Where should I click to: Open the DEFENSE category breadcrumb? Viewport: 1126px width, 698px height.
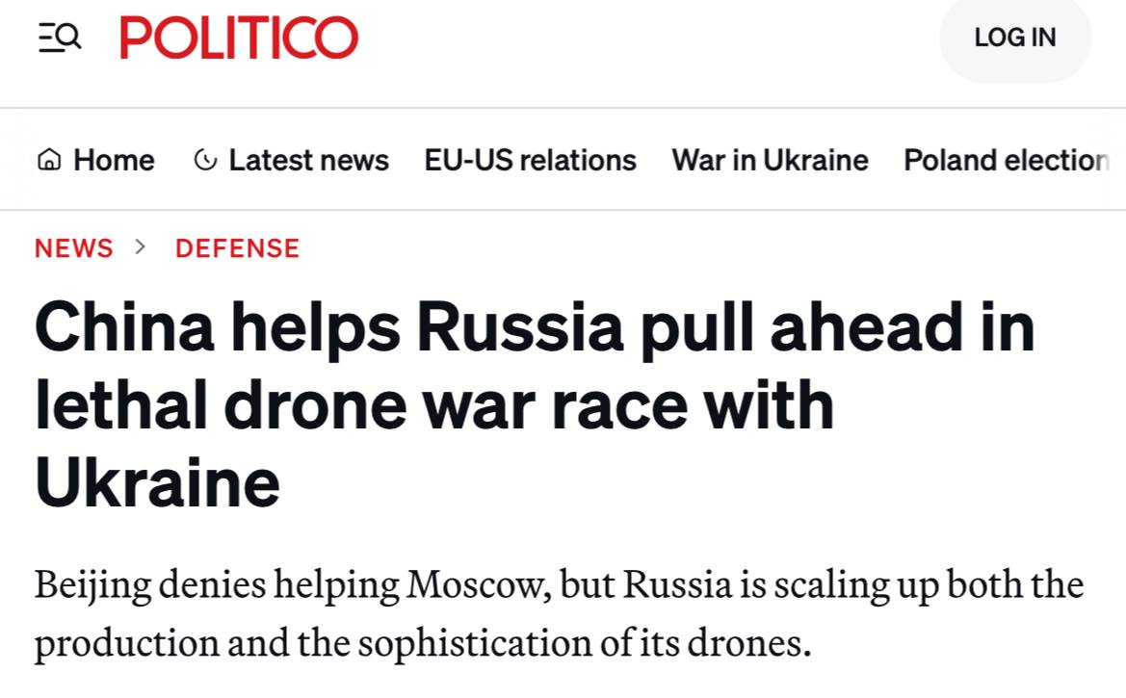[x=237, y=248]
